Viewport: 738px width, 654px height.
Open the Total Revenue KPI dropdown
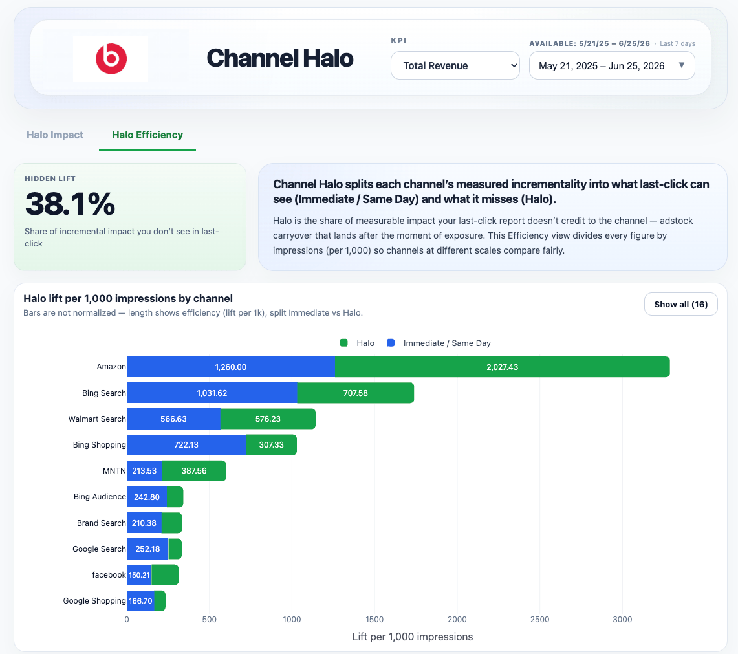(x=455, y=65)
